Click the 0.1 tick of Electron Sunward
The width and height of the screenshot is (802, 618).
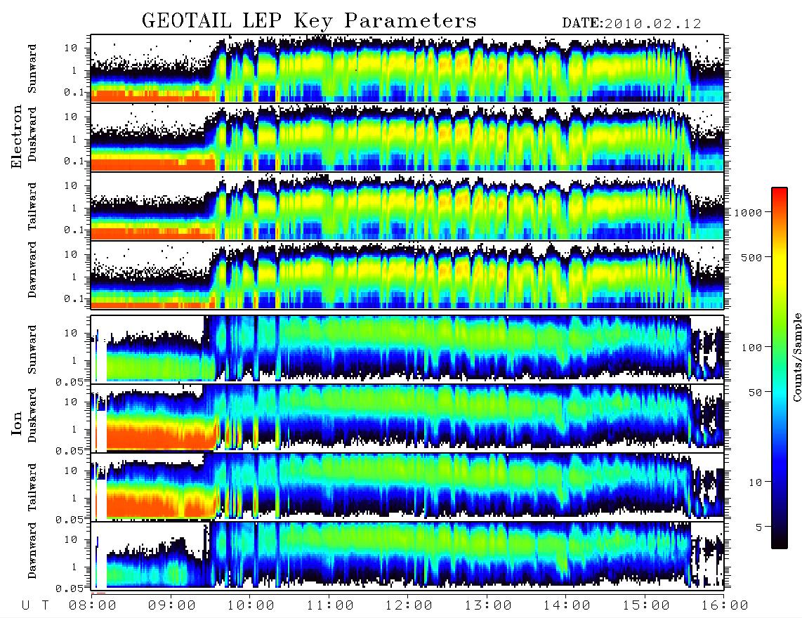[x=74, y=92]
